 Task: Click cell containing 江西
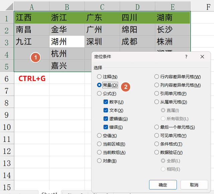click(x=32, y=18)
